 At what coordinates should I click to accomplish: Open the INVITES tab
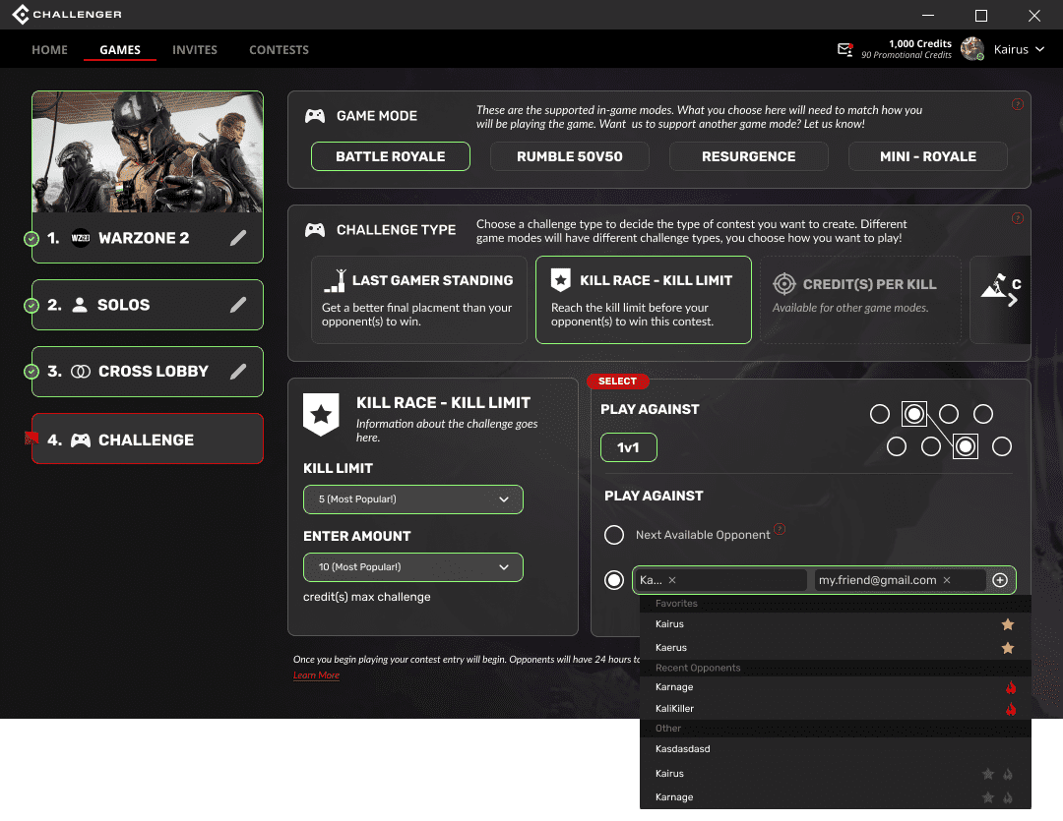(195, 49)
